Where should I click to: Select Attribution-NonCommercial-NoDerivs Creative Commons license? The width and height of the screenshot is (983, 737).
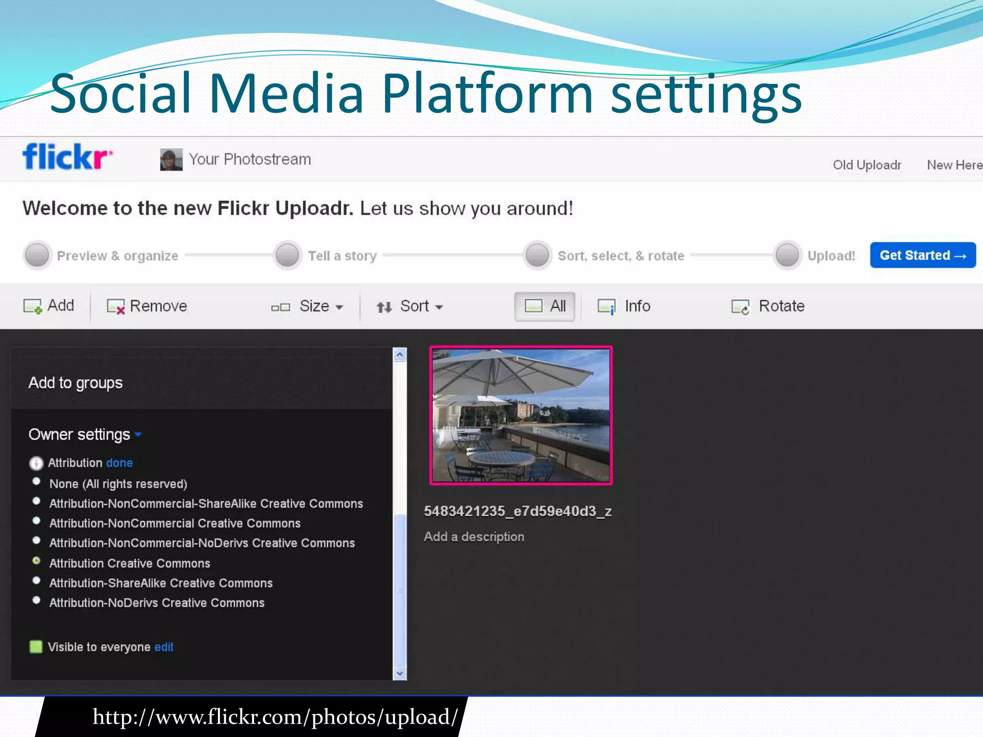36,540
